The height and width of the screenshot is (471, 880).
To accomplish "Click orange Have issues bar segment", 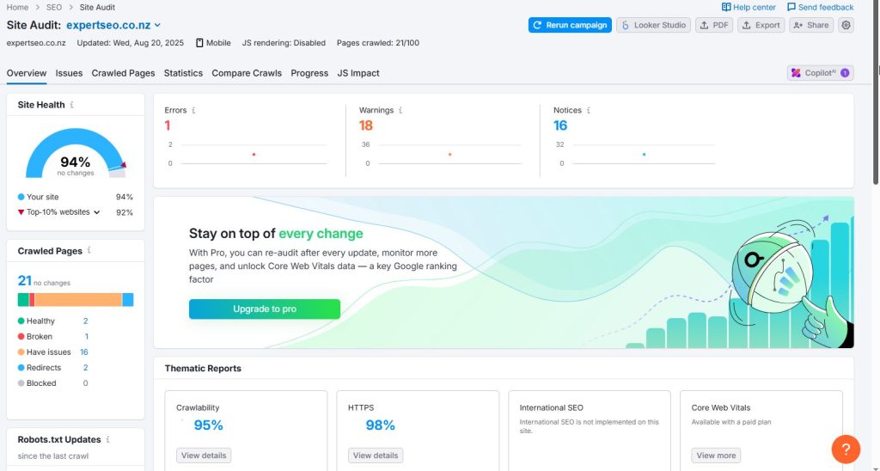I will point(78,300).
